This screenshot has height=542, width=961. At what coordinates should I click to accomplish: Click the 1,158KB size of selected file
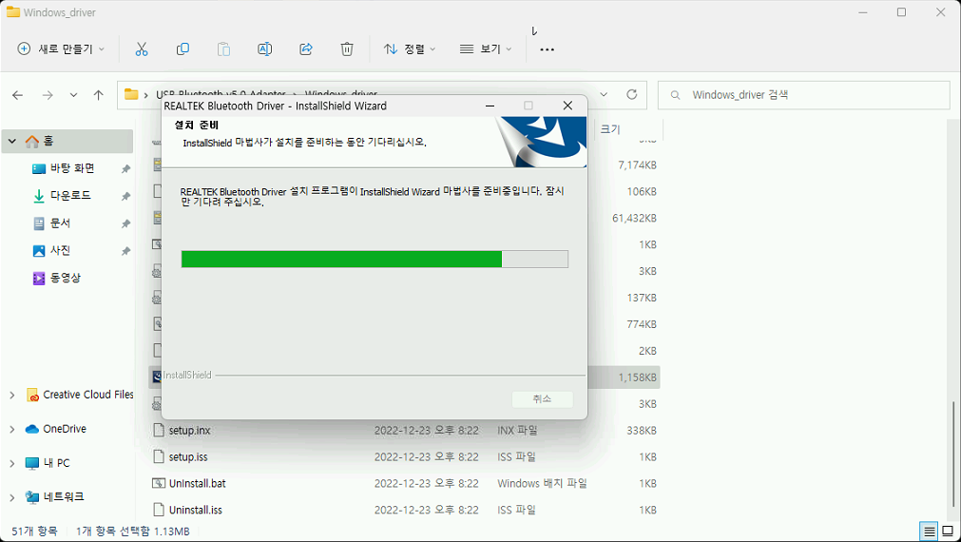pyautogui.click(x=638, y=377)
